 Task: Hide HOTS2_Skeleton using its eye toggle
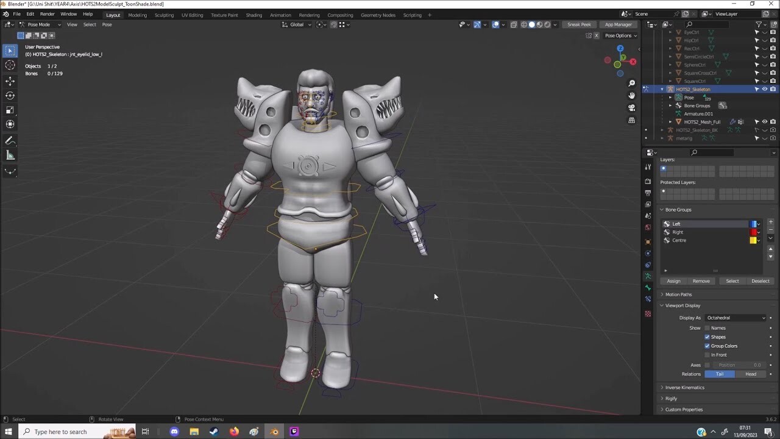pyautogui.click(x=765, y=88)
